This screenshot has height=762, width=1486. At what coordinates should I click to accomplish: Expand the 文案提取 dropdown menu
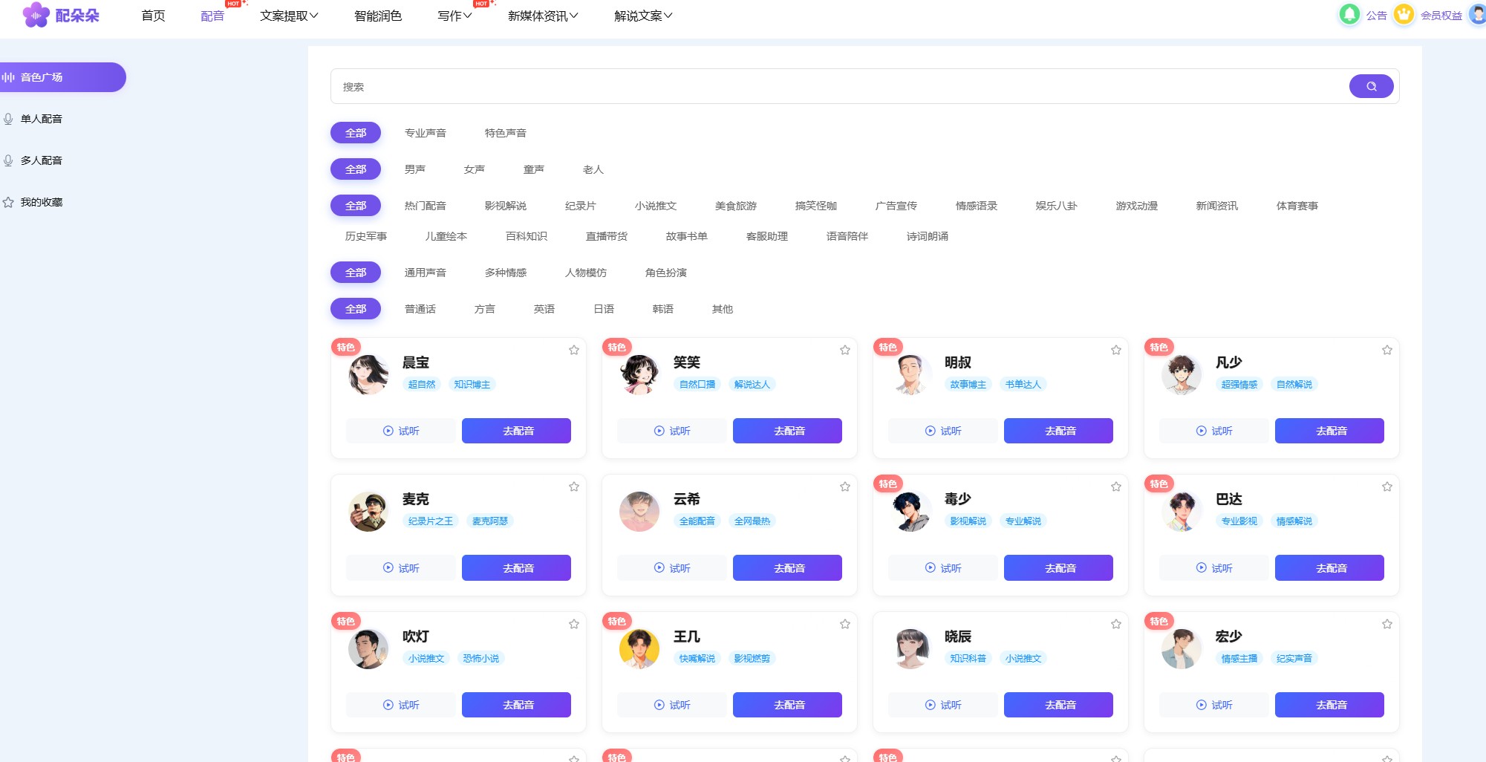[x=289, y=16]
